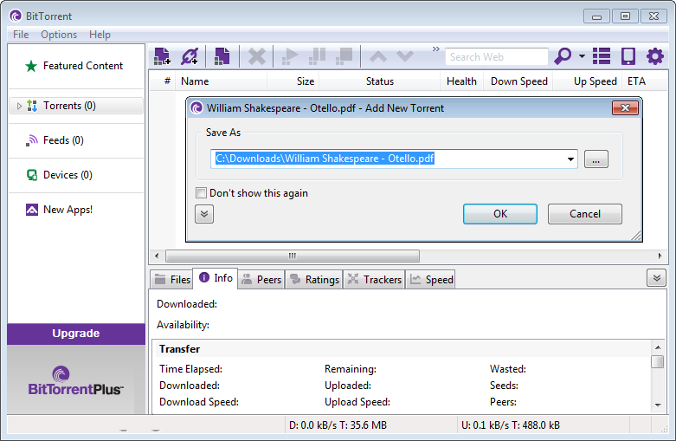This screenshot has width=676, height=441.
Task: Expand hidden toolbar items chevron
Action: click(x=436, y=49)
